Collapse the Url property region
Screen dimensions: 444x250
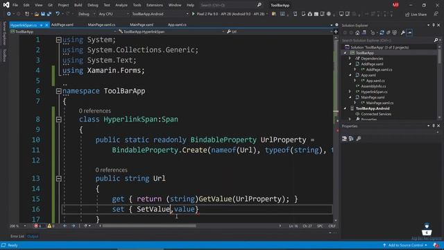tap(58, 178)
